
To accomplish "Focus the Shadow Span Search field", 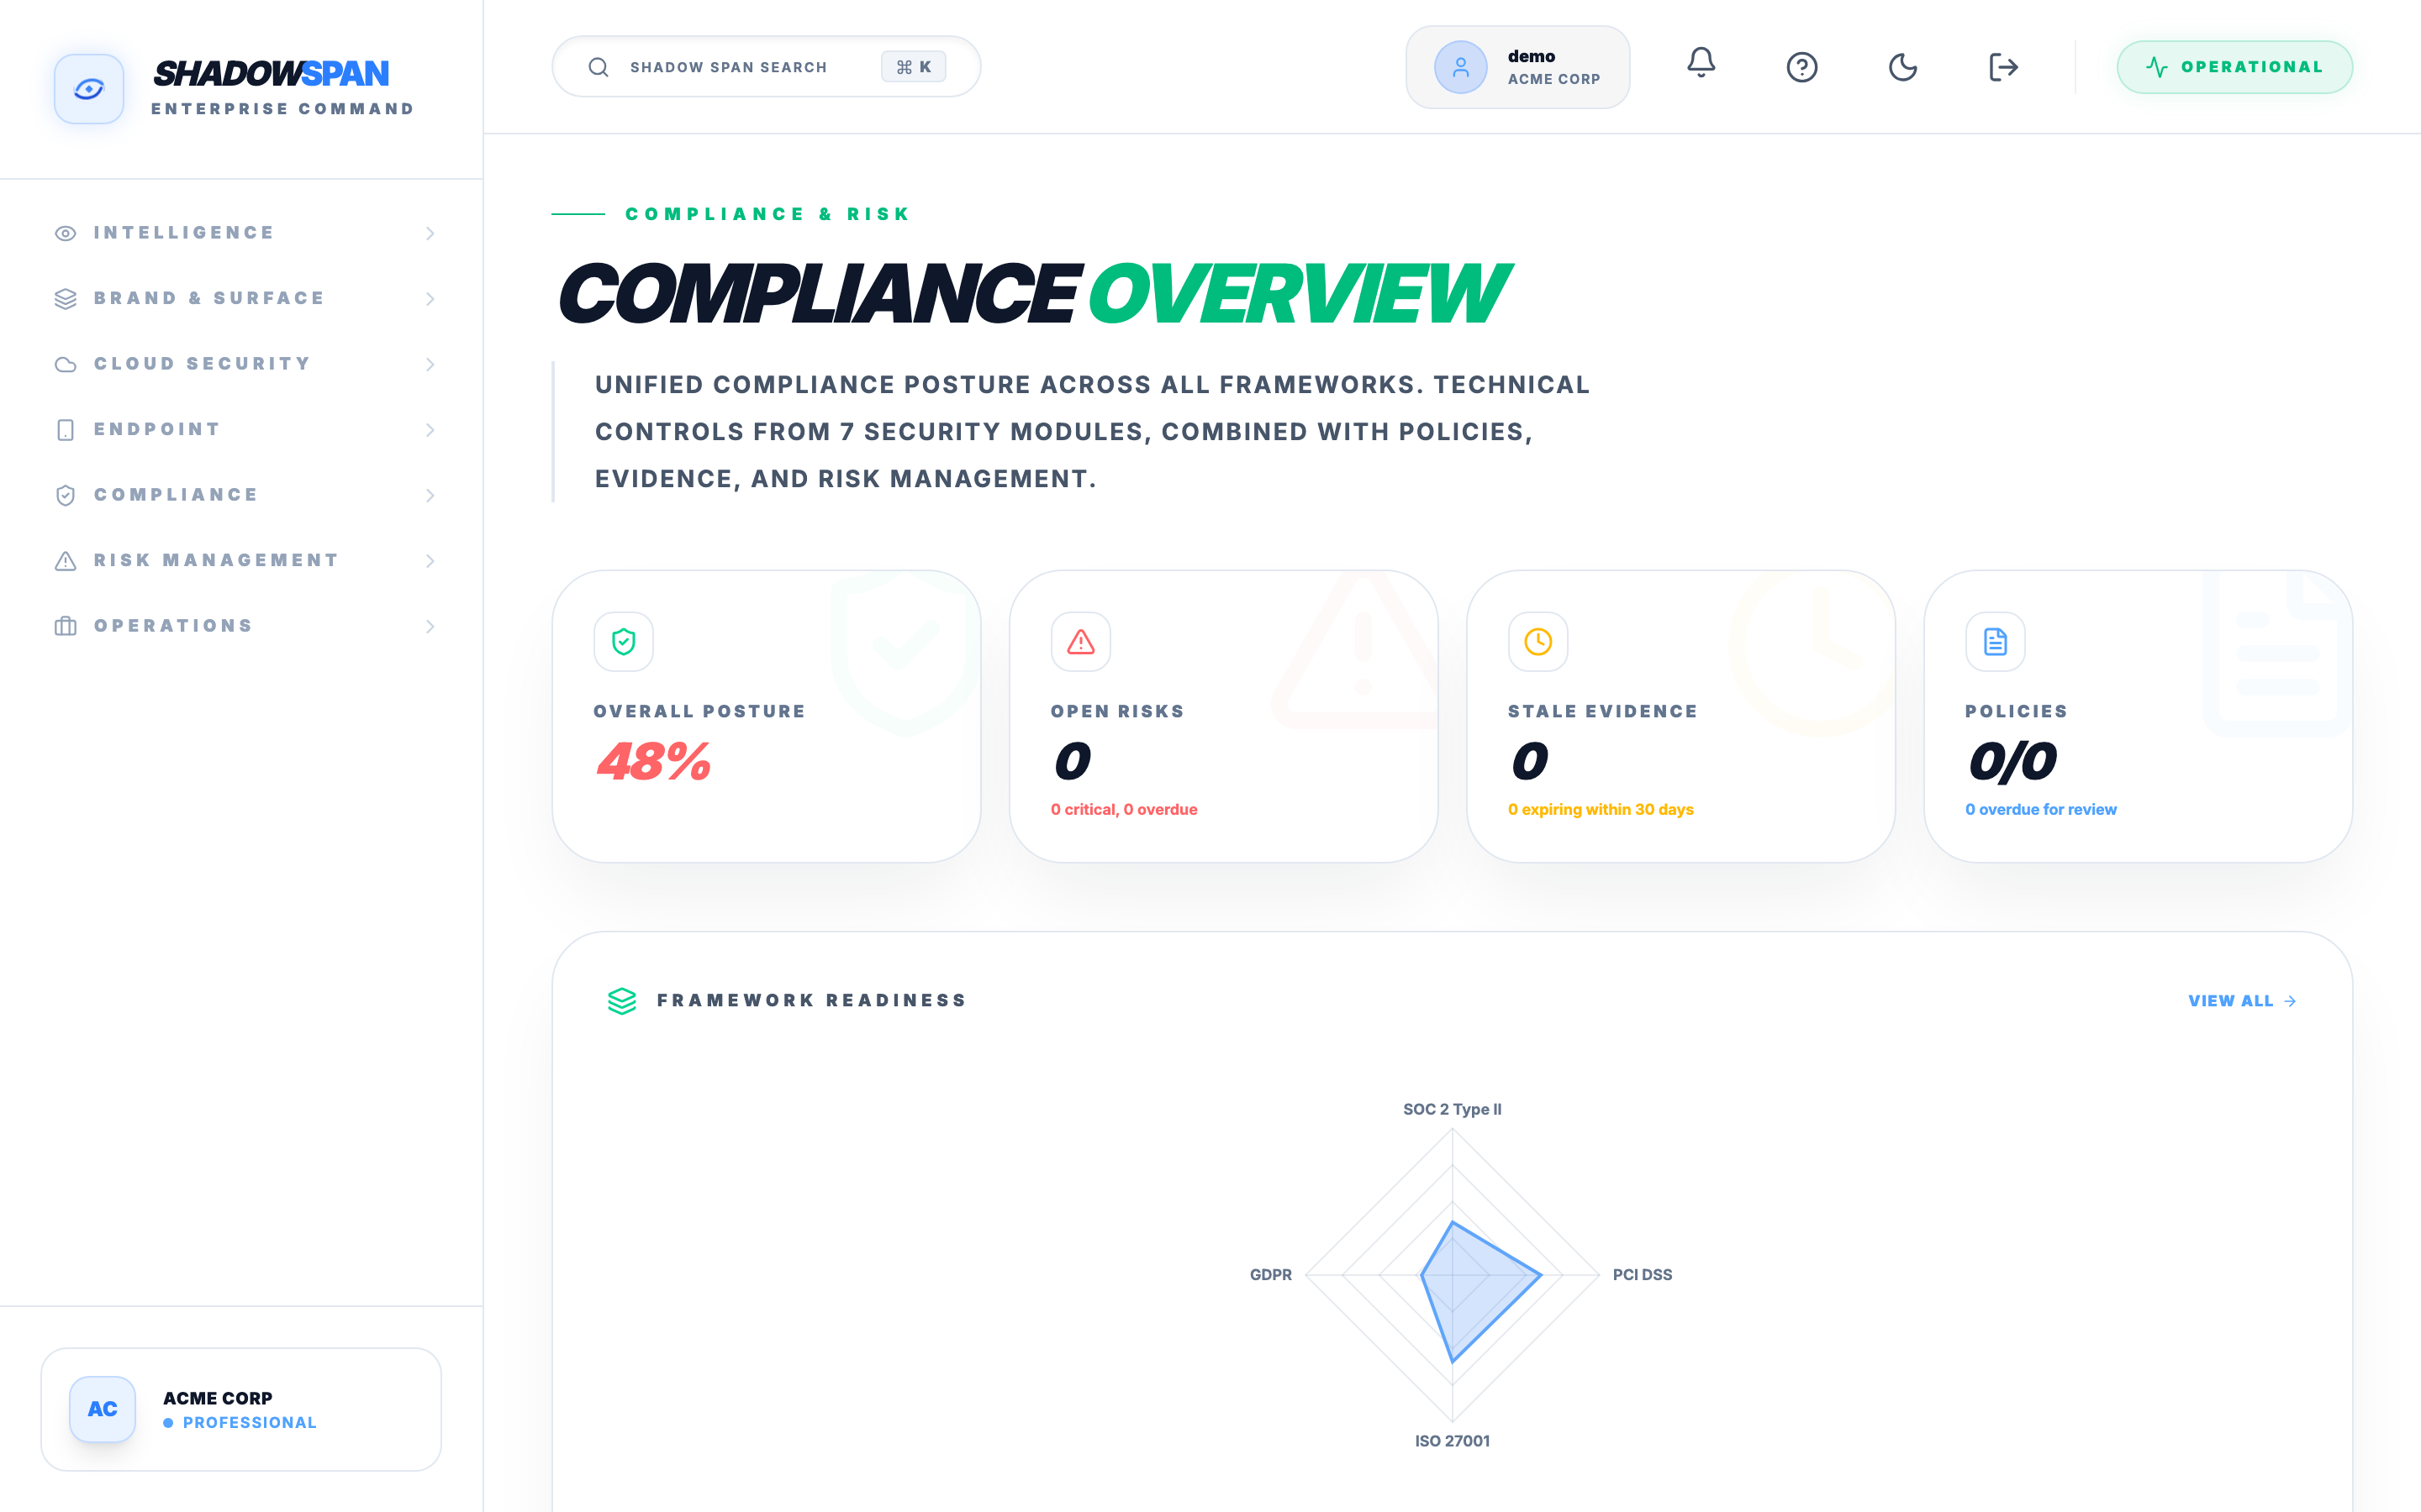I will click(767, 67).
